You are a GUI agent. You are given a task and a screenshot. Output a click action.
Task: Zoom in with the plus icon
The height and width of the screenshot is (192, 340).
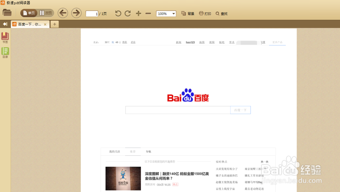(138, 14)
